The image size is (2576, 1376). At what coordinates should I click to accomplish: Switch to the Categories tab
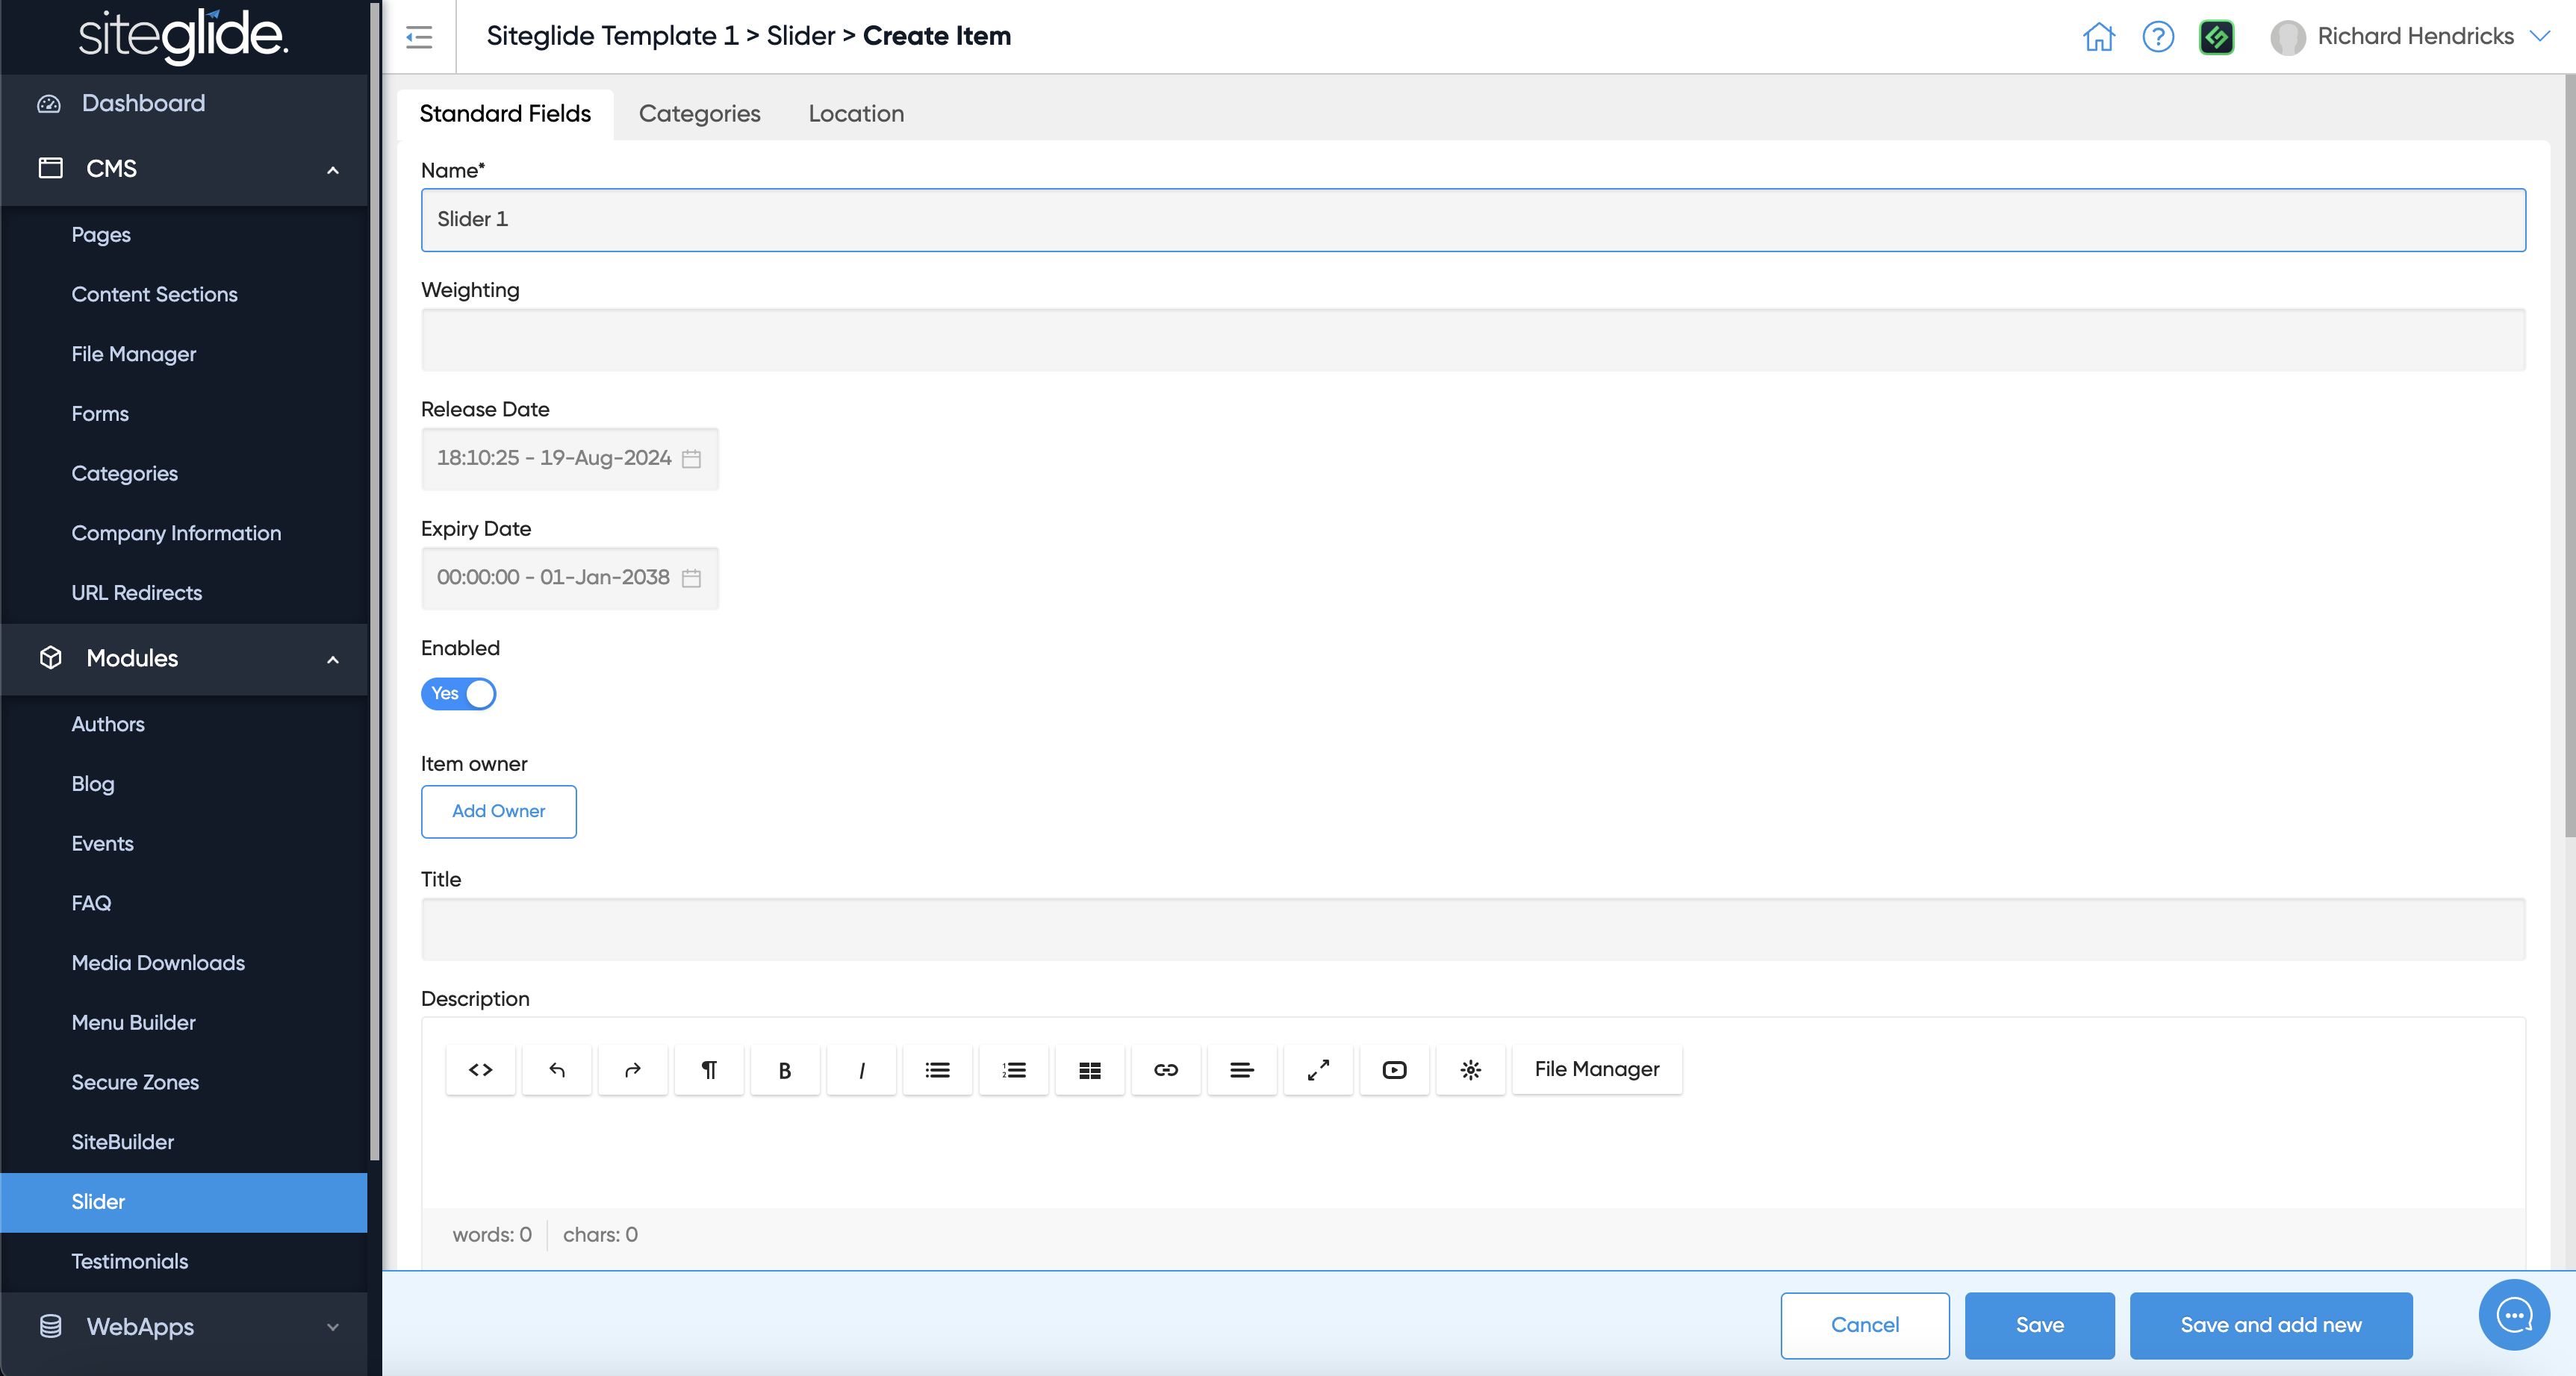click(x=699, y=114)
